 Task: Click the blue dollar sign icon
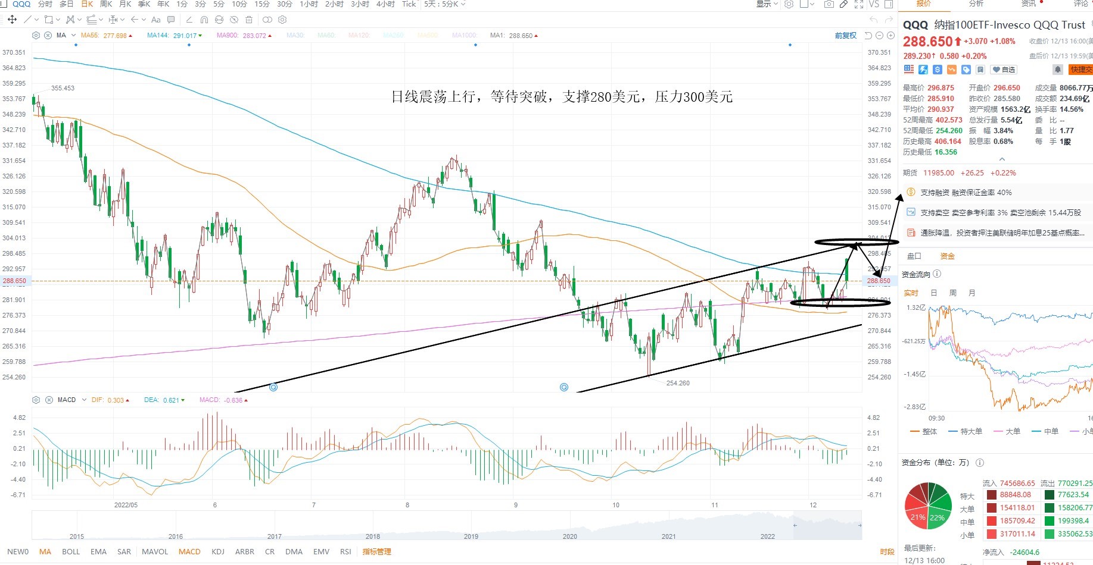tap(938, 70)
